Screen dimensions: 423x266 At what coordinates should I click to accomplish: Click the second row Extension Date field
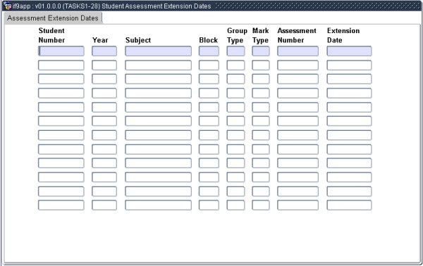pyautogui.click(x=349, y=65)
